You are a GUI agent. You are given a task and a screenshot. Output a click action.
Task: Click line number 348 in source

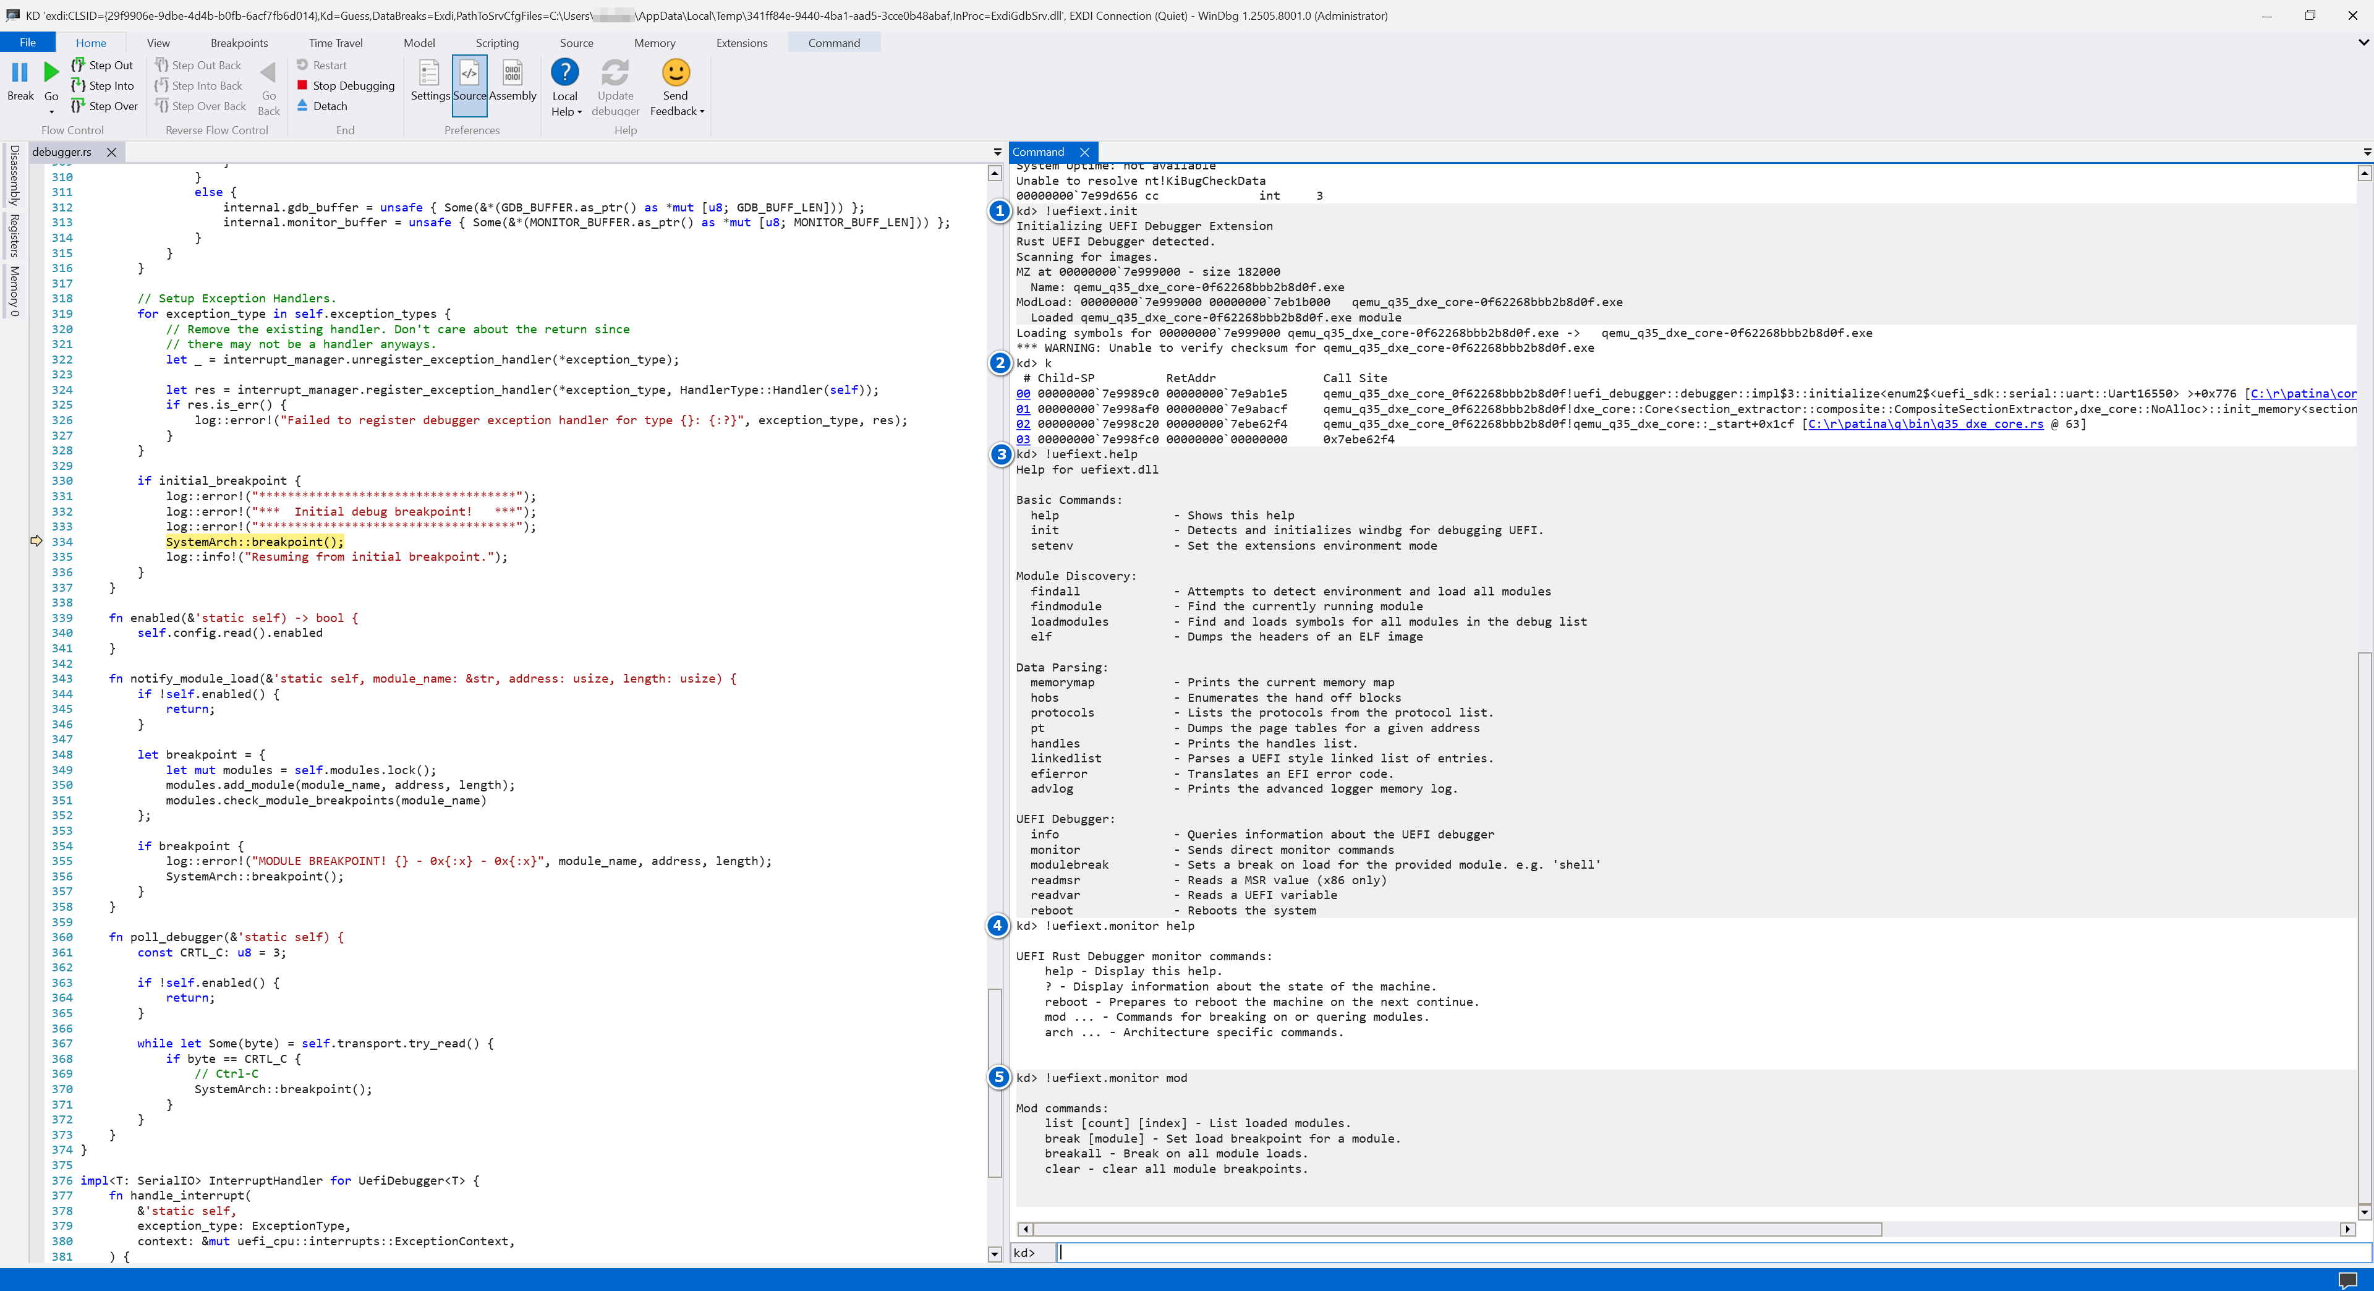[62, 755]
